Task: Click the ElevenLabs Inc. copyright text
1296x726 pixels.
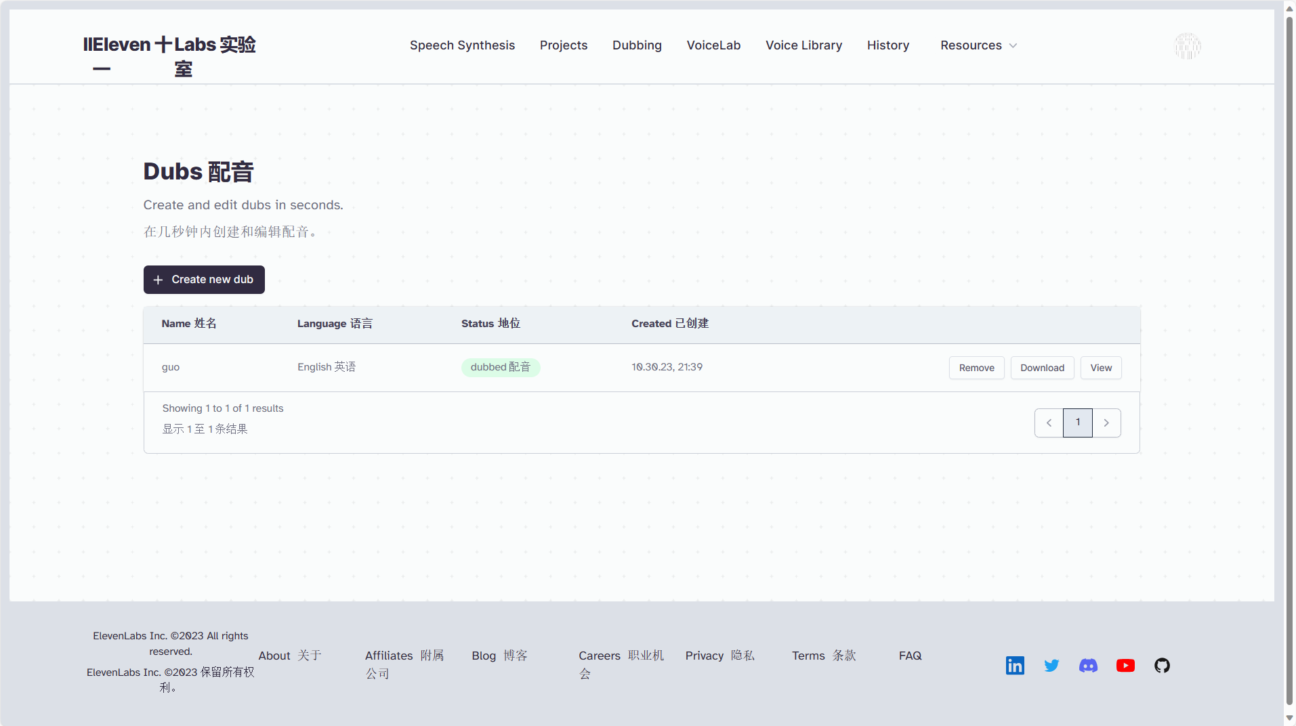Action: (171, 661)
